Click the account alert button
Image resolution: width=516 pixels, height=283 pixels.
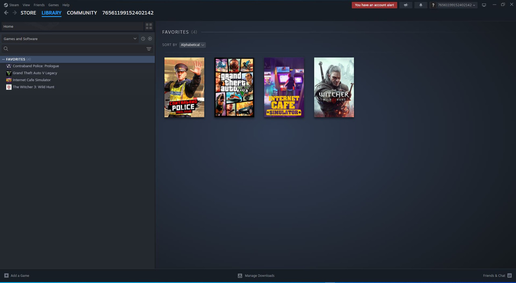[x=375, y=5]
